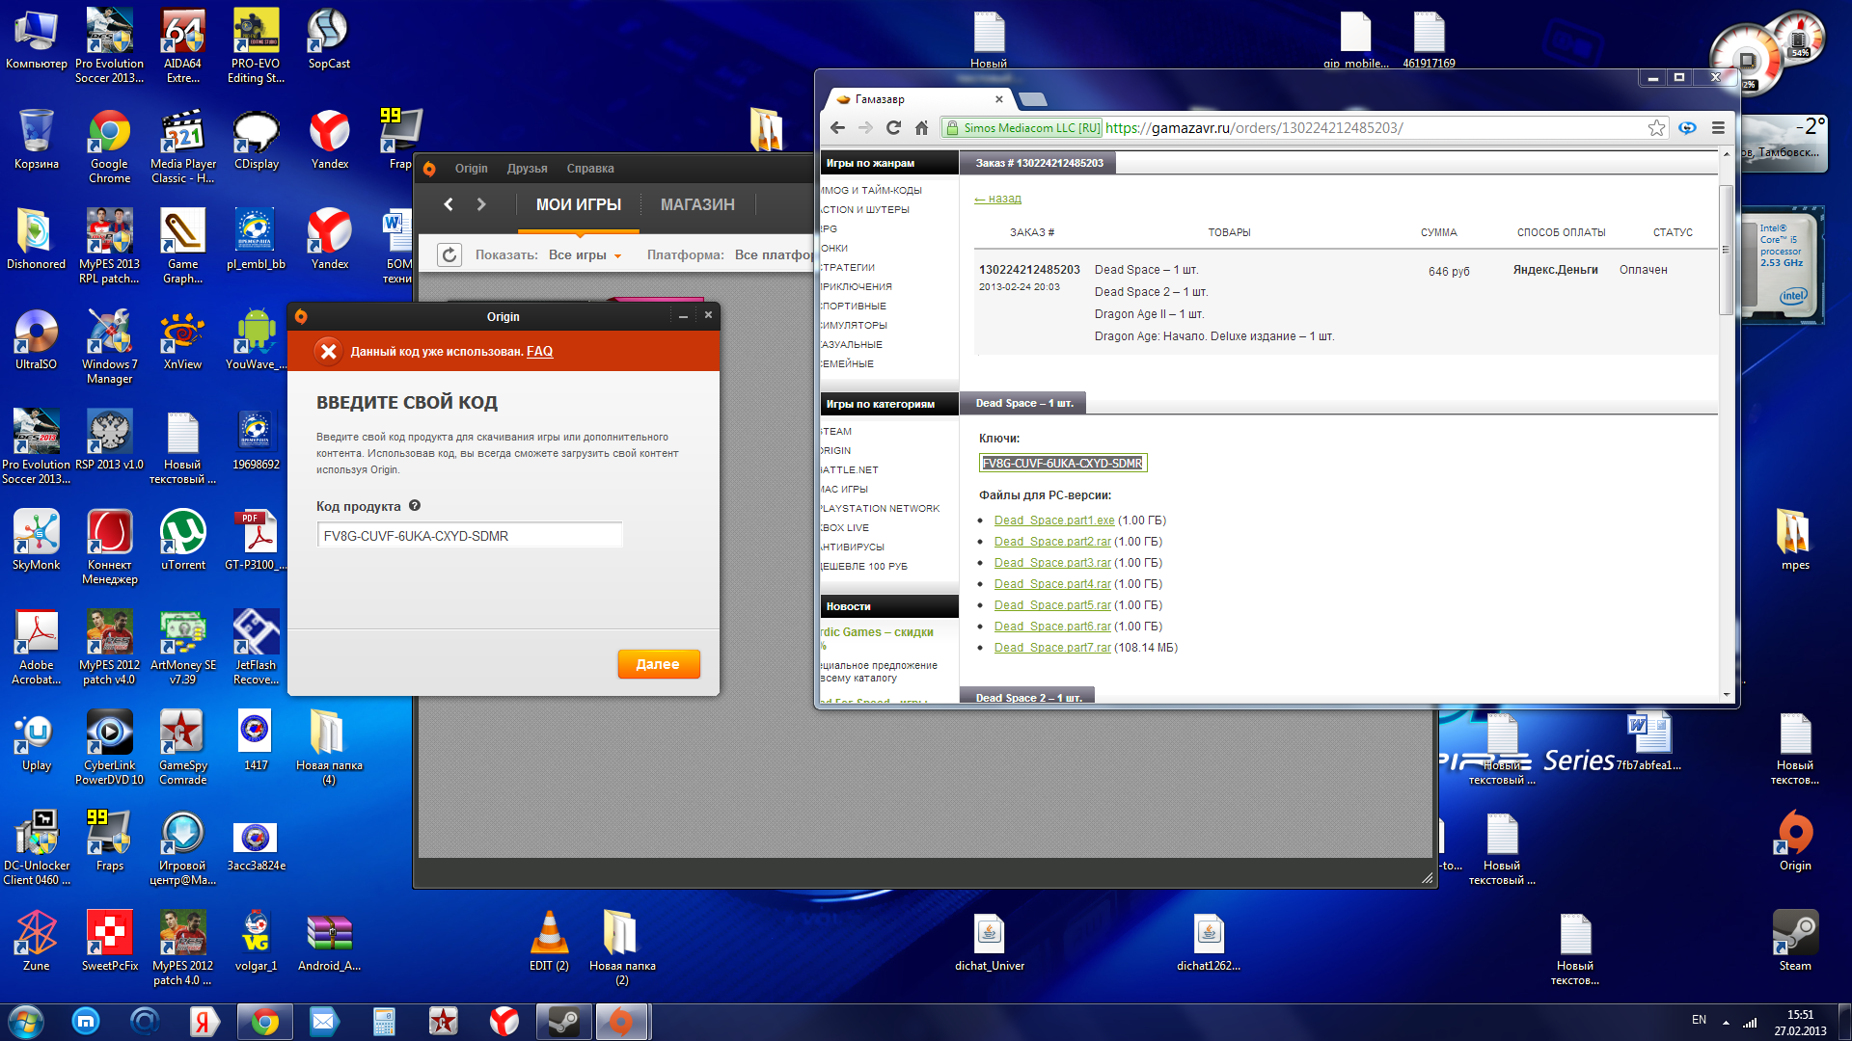Click the Далее button in Origin dialog
Viewport: 1852px width, 1041px height.
658,664
